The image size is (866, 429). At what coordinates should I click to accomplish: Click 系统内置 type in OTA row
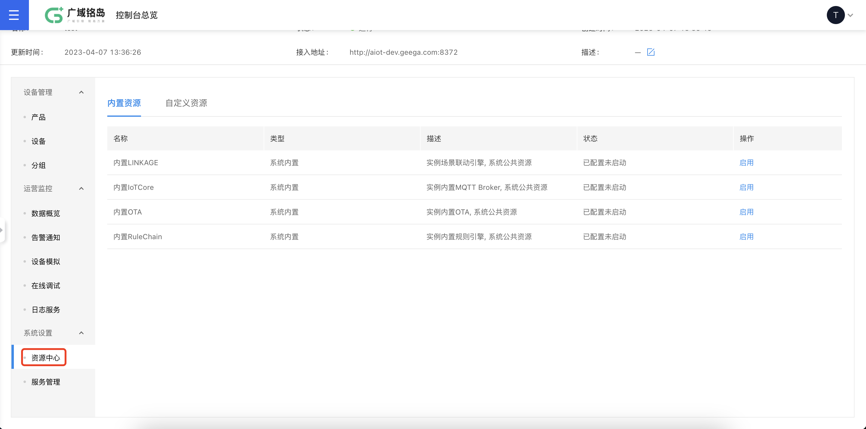click(x=284, y=212)
